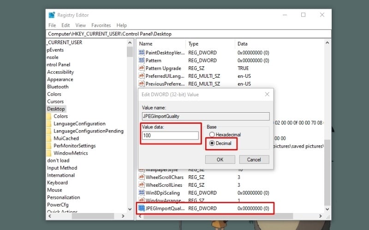This screenshot has height=230, width=369.
Task: Click the TRUE data cell
Action: 243,68
